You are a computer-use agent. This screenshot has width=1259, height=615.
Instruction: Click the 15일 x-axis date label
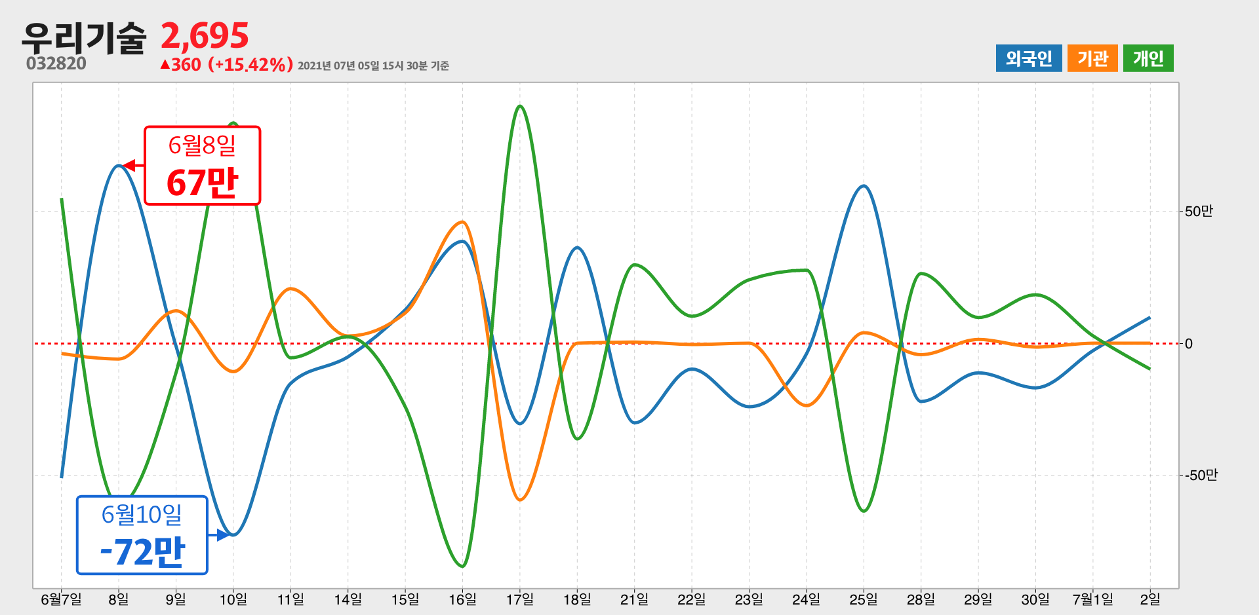coord(405,599)
